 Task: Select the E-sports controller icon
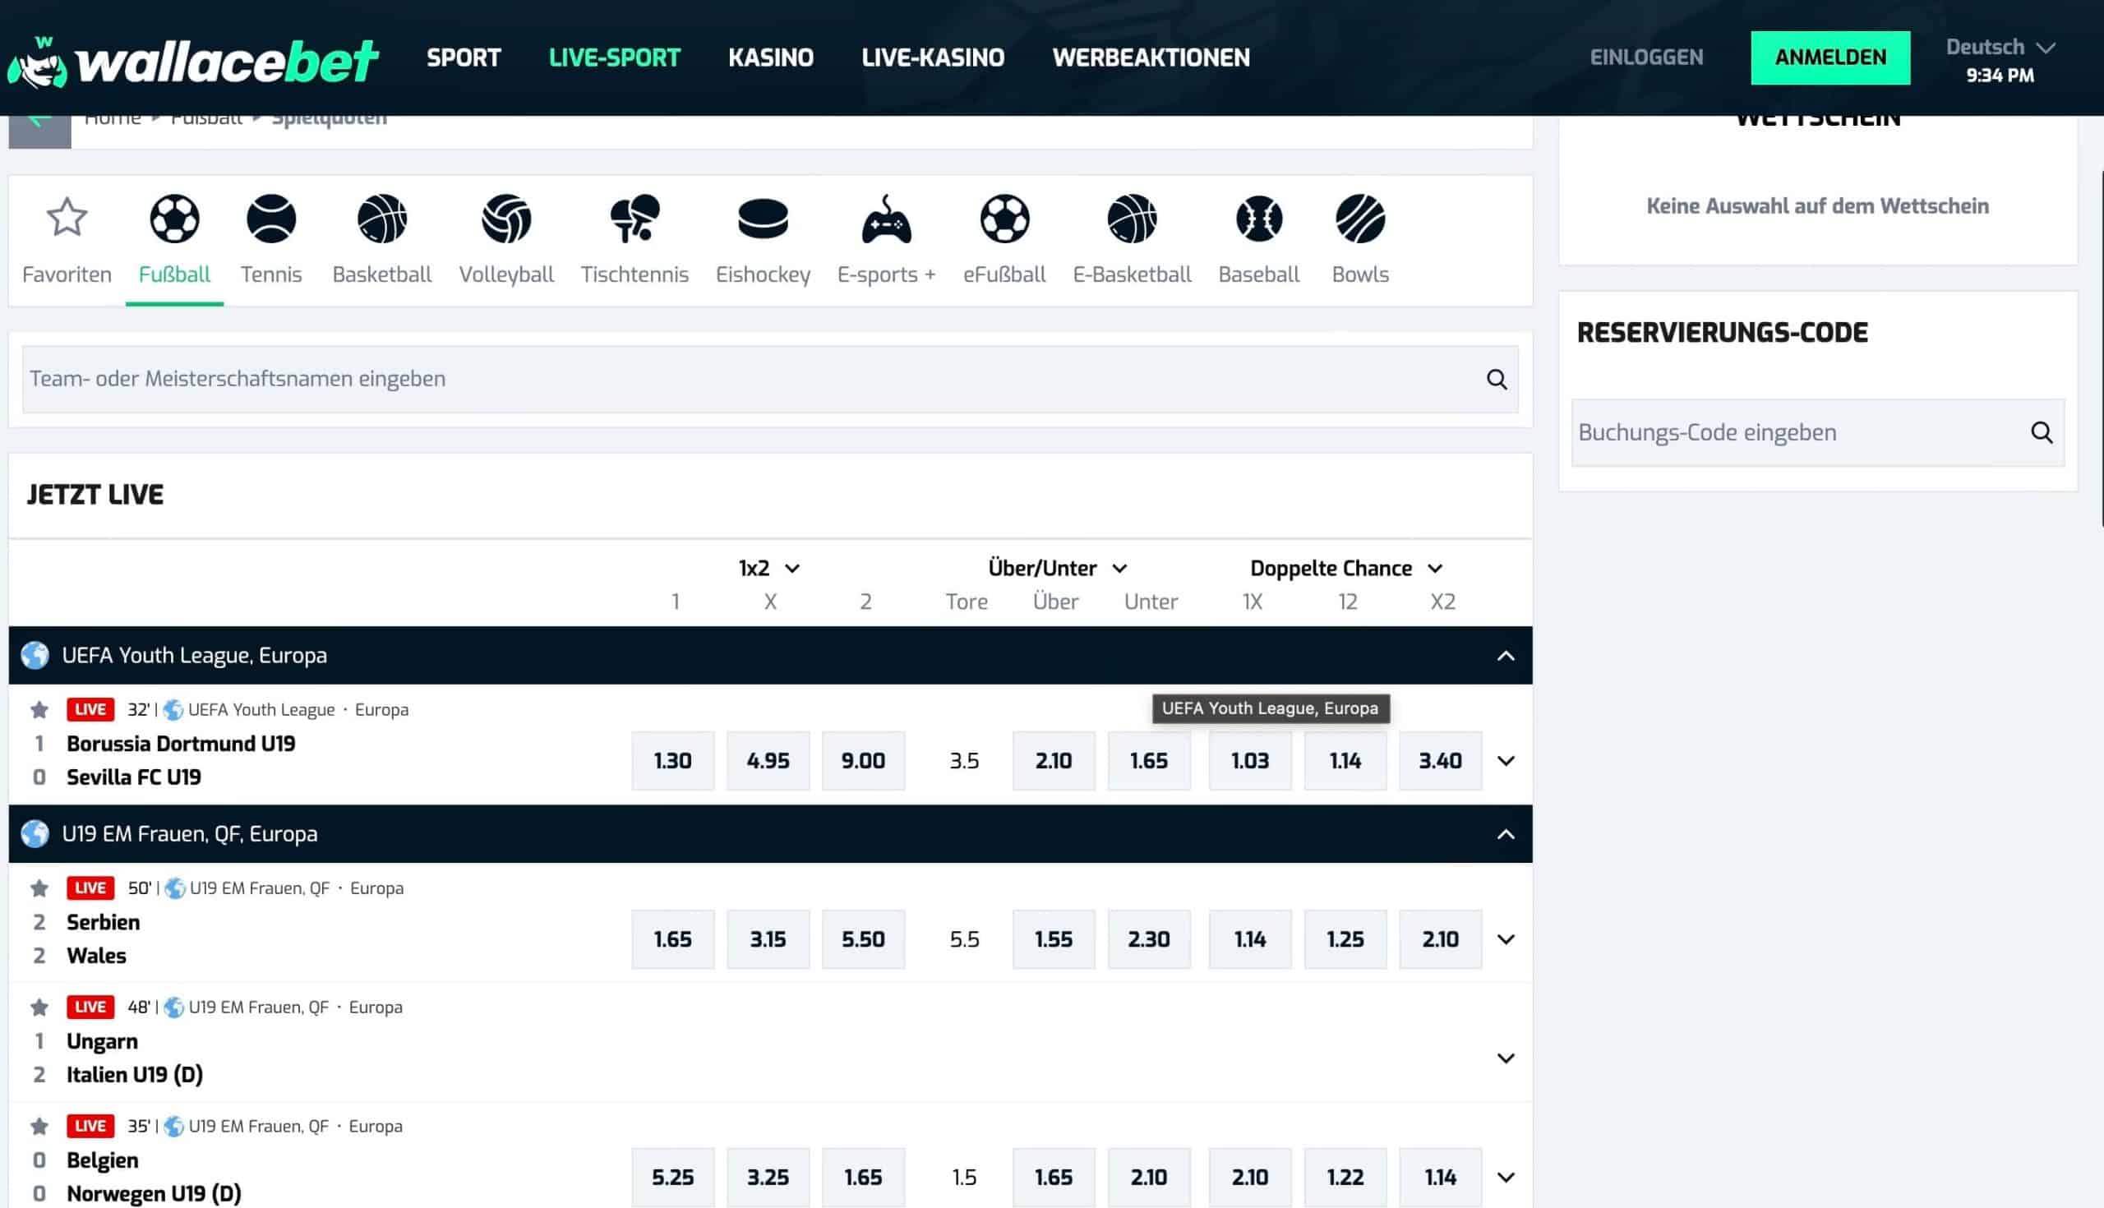click(886, 219)
